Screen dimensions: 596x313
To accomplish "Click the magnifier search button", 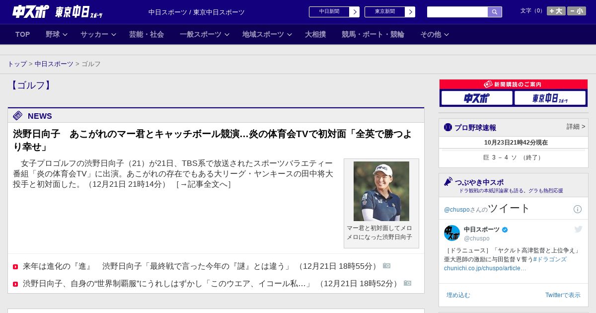I will (x=495, y=12).
